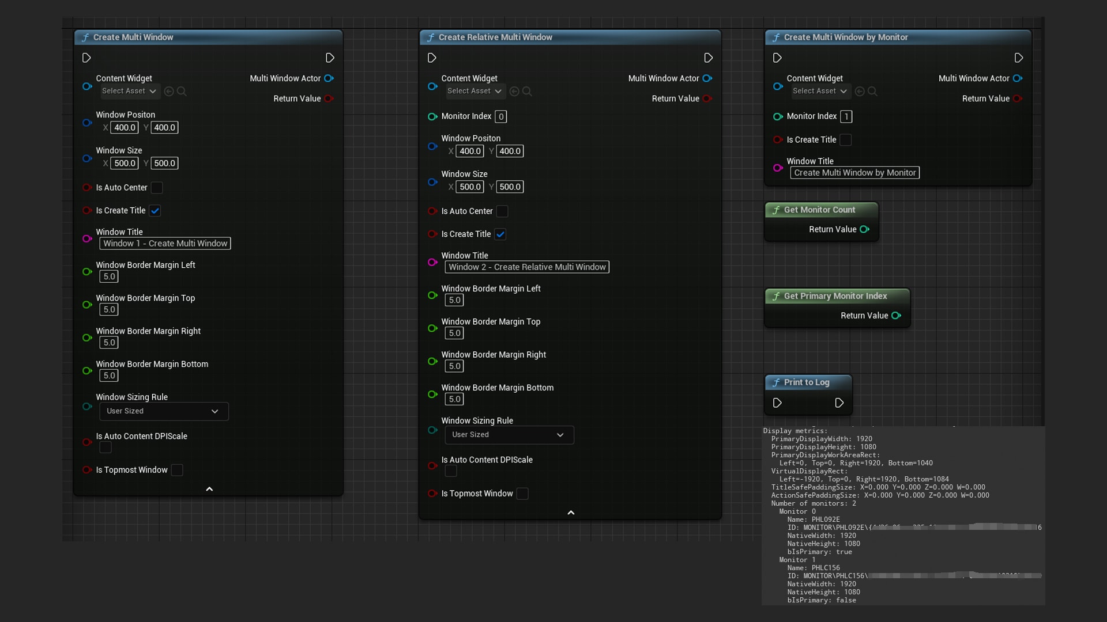Click function icon in Create Relative Multi Window header

point(431,37)
